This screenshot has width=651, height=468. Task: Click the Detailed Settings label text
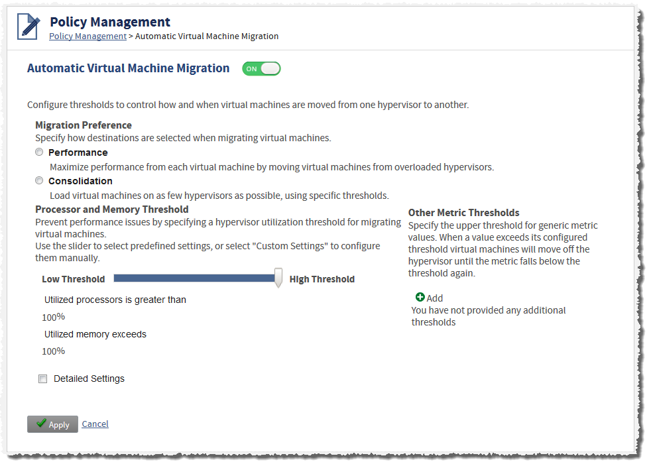tap(89, 379)
